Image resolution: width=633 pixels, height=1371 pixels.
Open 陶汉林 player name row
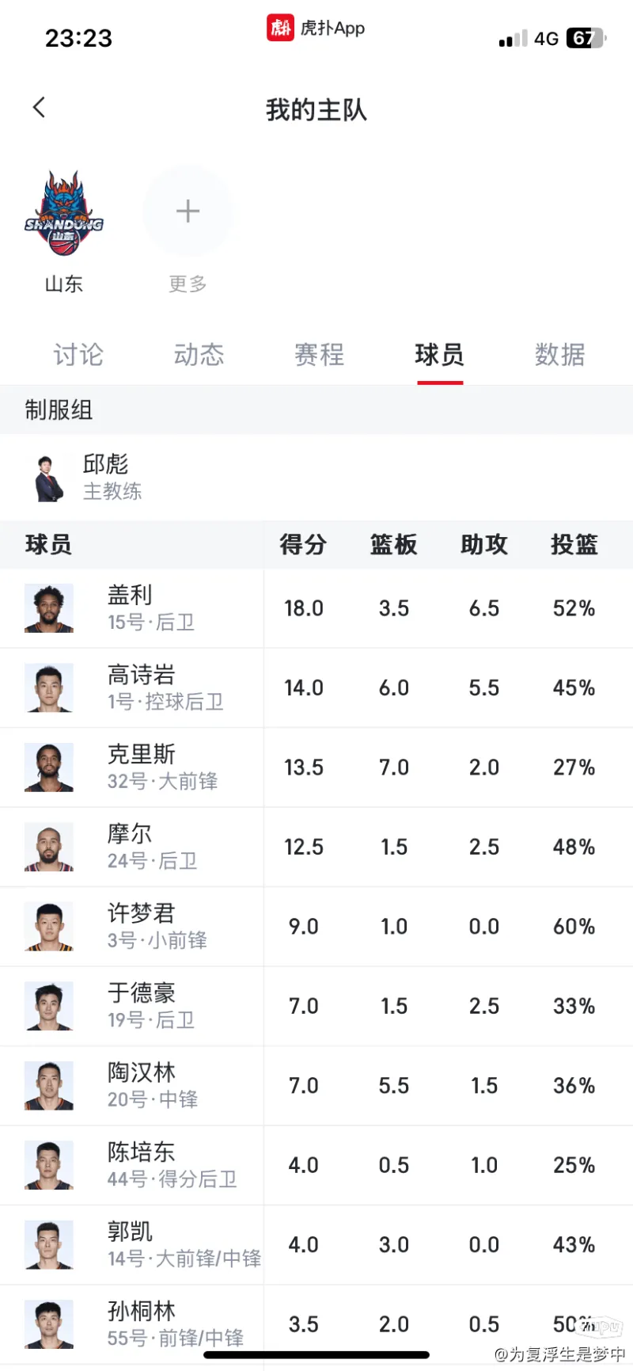(131, 1086)
